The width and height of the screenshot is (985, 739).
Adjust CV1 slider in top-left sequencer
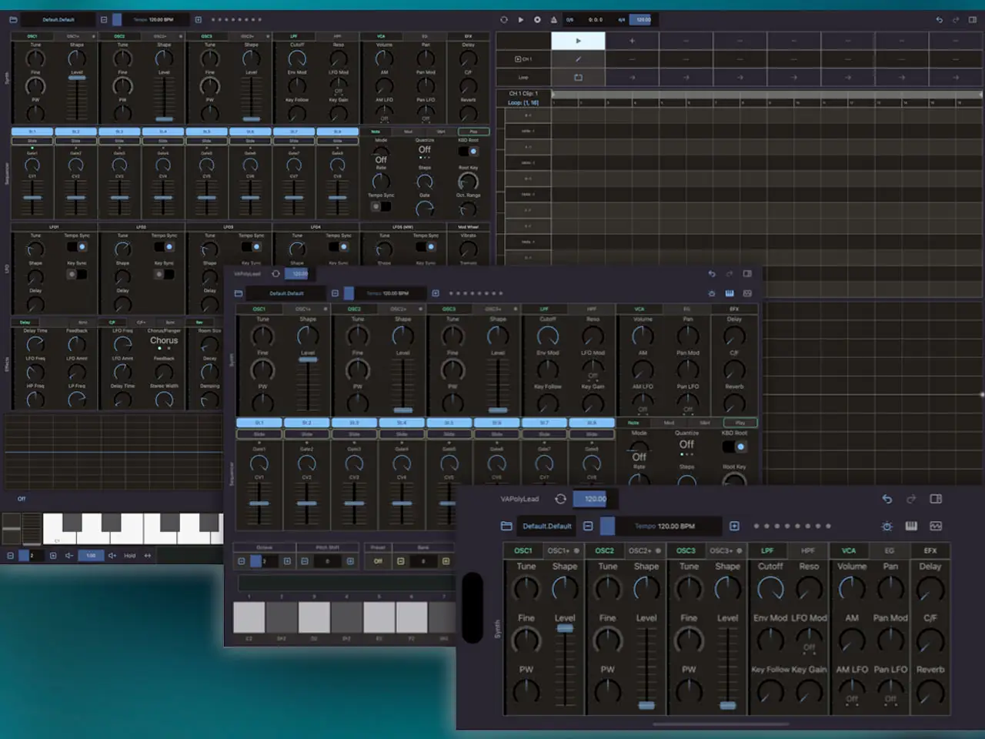32,198
